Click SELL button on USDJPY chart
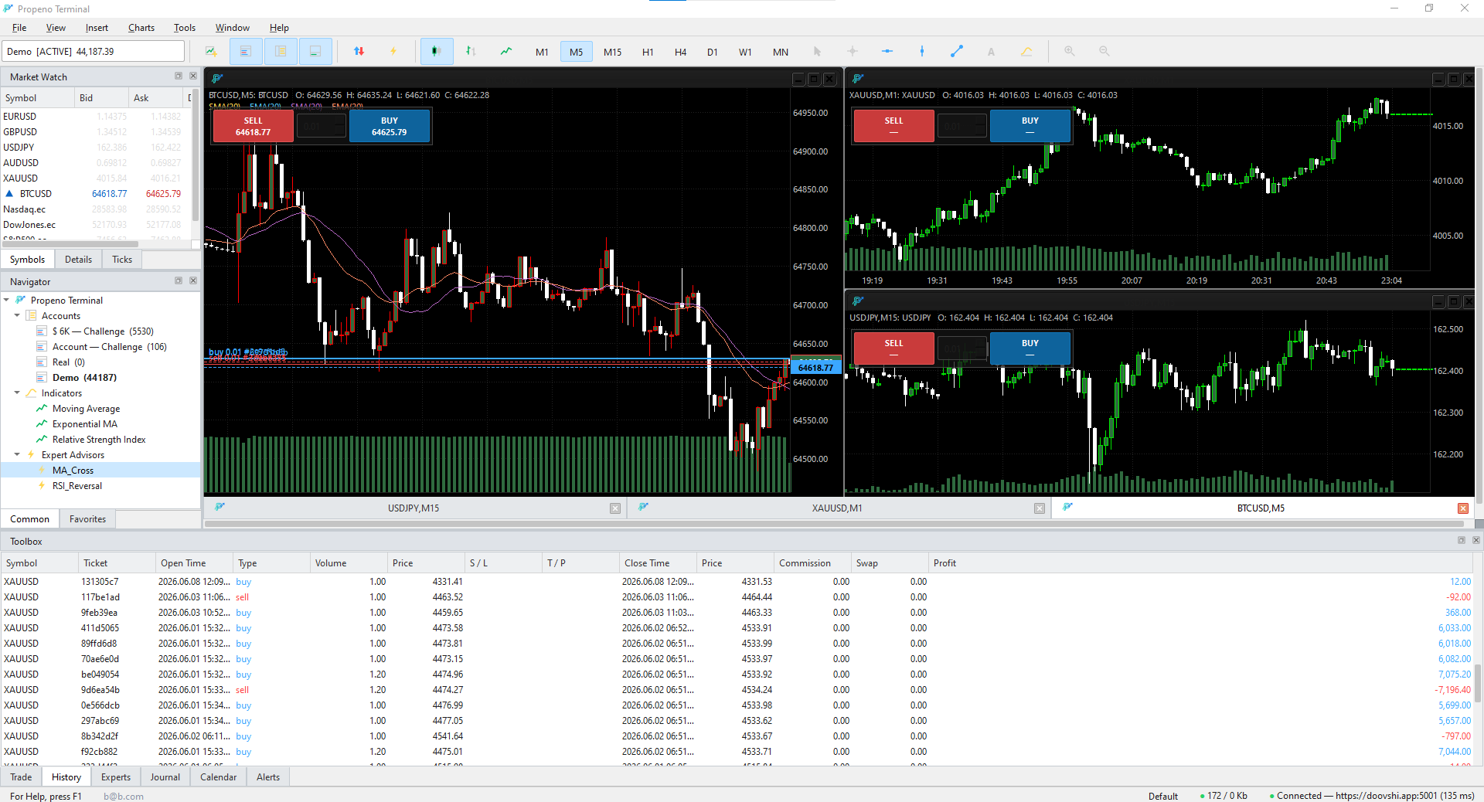This screenshot has height=802, width=1484. 893,348
